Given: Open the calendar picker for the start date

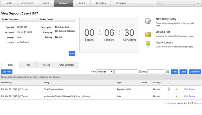Looking at the screenshot, I should tap(140, 72).
